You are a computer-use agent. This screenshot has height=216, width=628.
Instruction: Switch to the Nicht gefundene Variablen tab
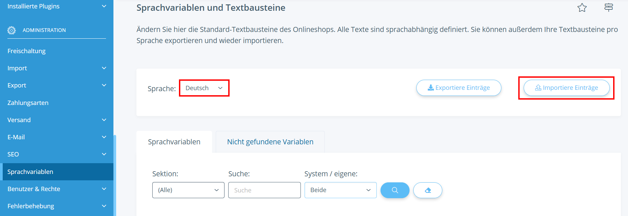point(270,142)
